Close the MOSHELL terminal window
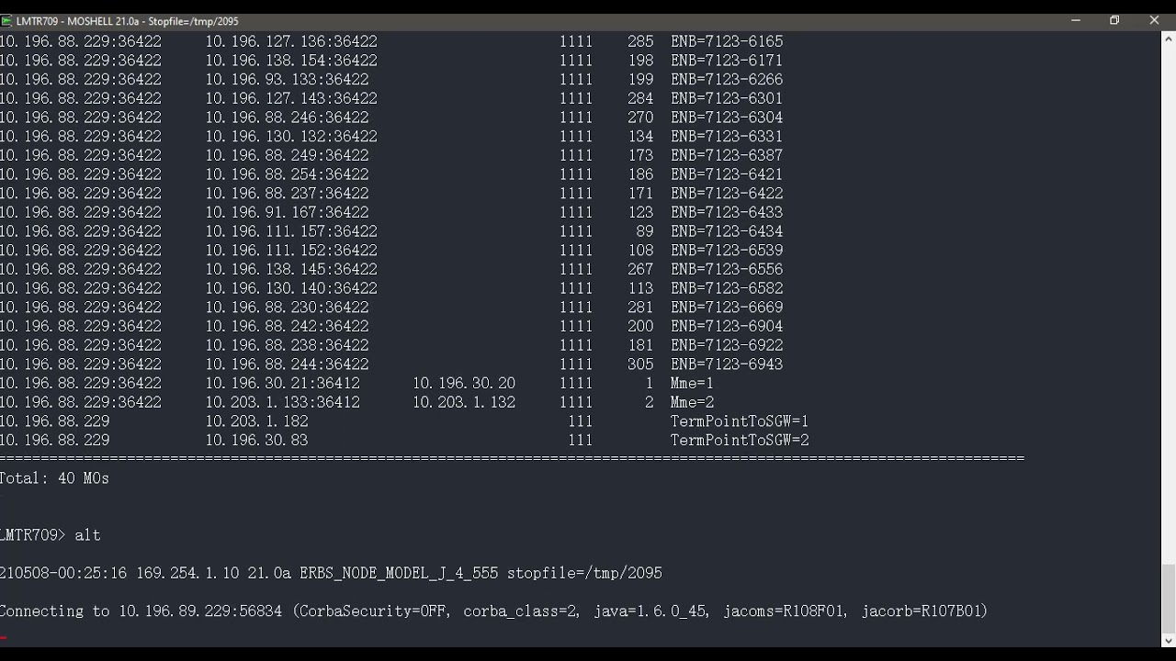Viewport: 1176px width, 661px height. point(1154,20)
